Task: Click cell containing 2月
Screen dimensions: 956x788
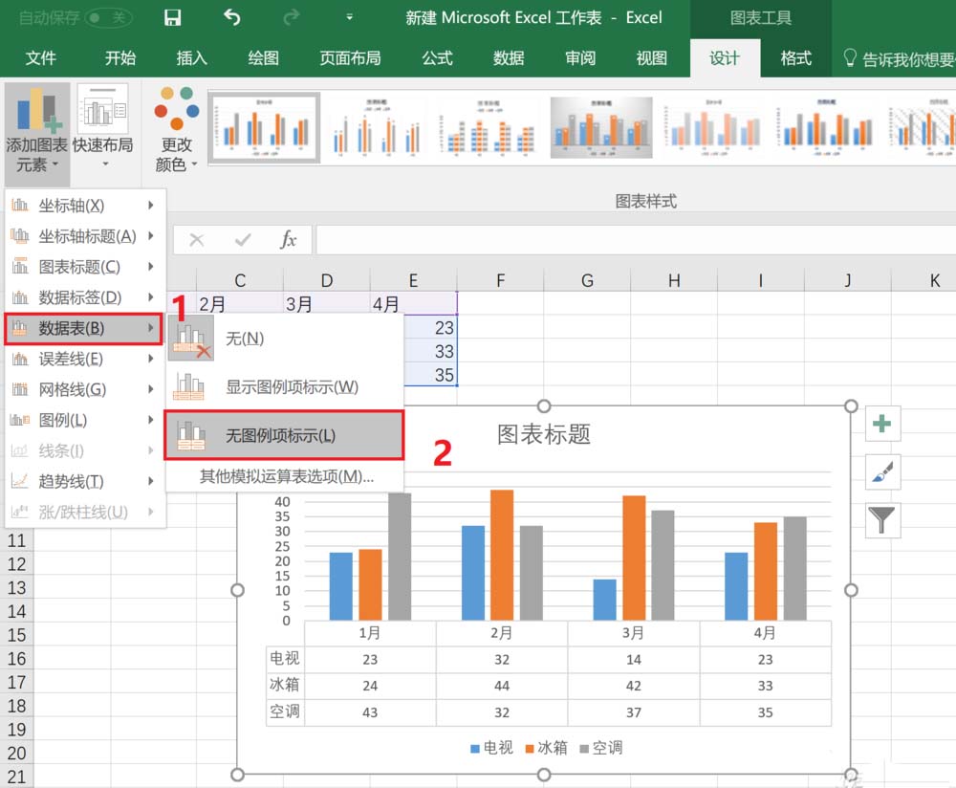Action: click(x=240, y=303)
